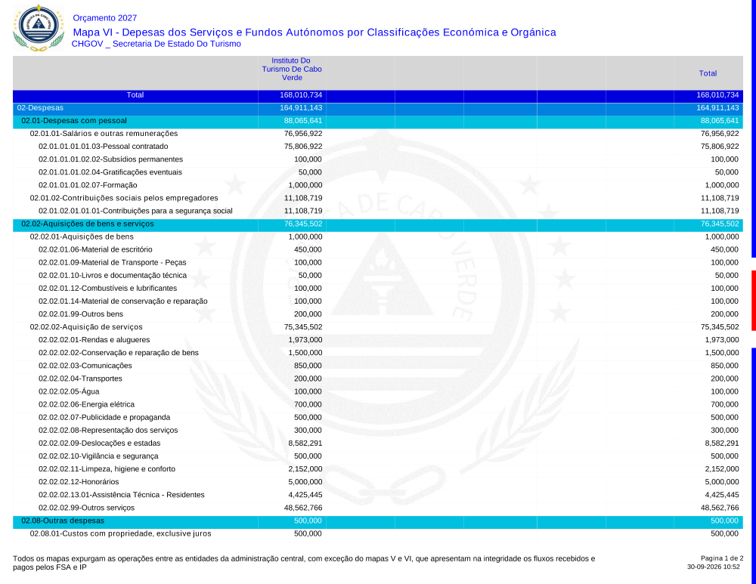
Task: Click '02.02.01.14-Material de conservação e reparação' label
Action: pyautogui.click(x=123, y=301)
